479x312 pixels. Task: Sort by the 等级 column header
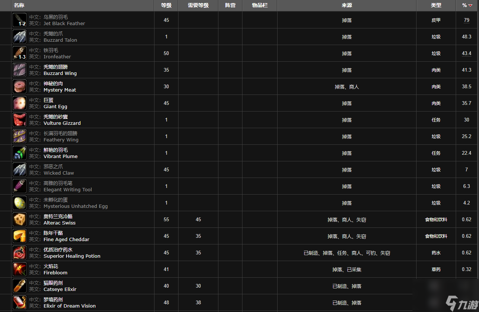tap(166, 6)
